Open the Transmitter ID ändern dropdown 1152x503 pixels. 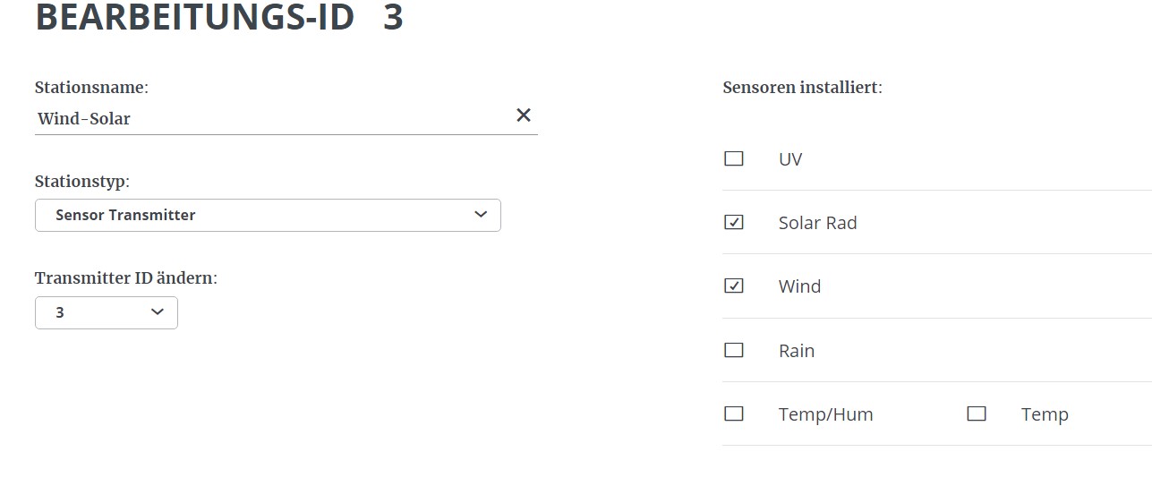pos(106,312)
